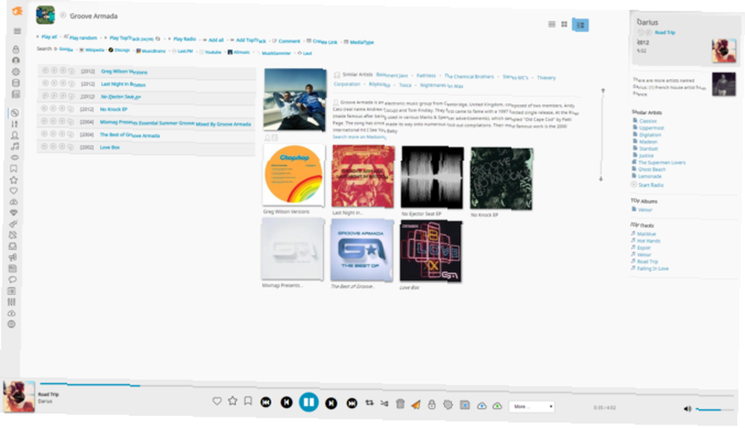Open the No Ejector Seat EP cover thumbnail
This screenshot has width=745, height=428.
click(x=432, y=177)
